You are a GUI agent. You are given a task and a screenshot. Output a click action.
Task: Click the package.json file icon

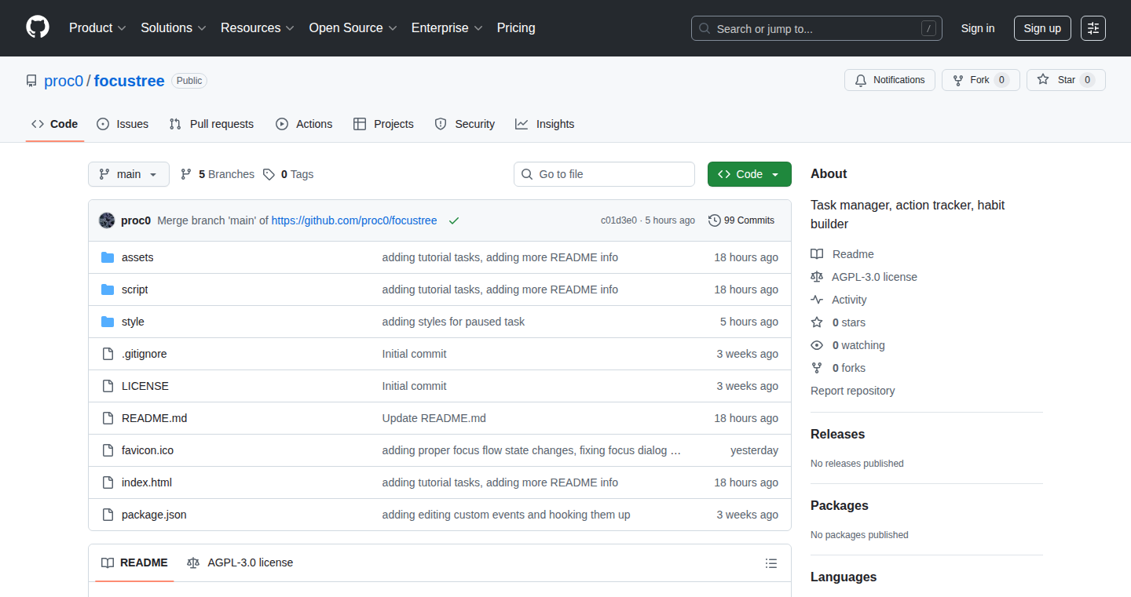(108, 515)
